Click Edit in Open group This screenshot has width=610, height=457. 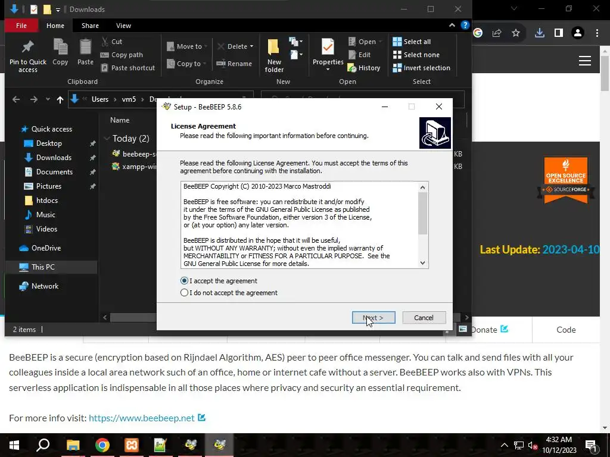click(x=359, y=55)
